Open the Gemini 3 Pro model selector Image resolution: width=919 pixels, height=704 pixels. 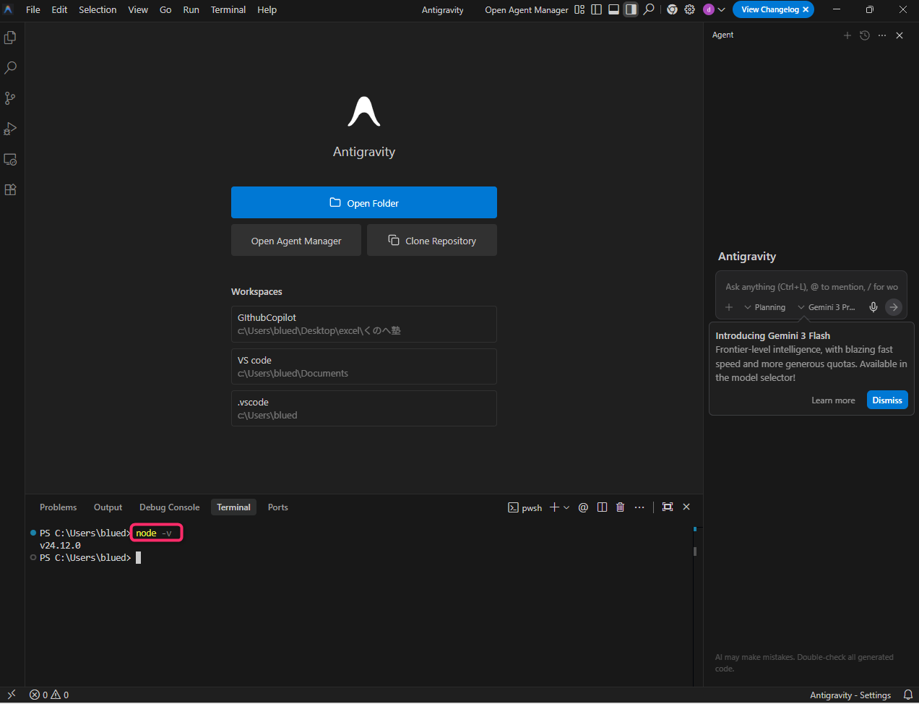[x=827, y=307]
